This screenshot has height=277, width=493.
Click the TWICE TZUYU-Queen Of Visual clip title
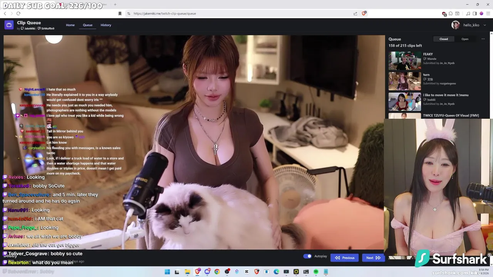pos(451,115)
